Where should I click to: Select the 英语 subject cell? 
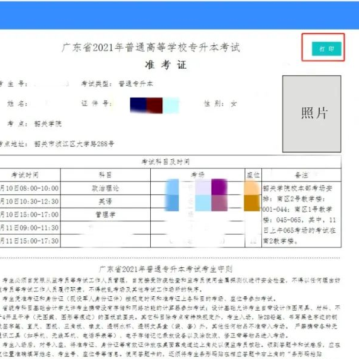click(x=106, y=202)
